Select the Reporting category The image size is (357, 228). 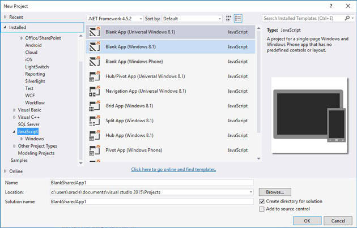(x=35, y=74)
